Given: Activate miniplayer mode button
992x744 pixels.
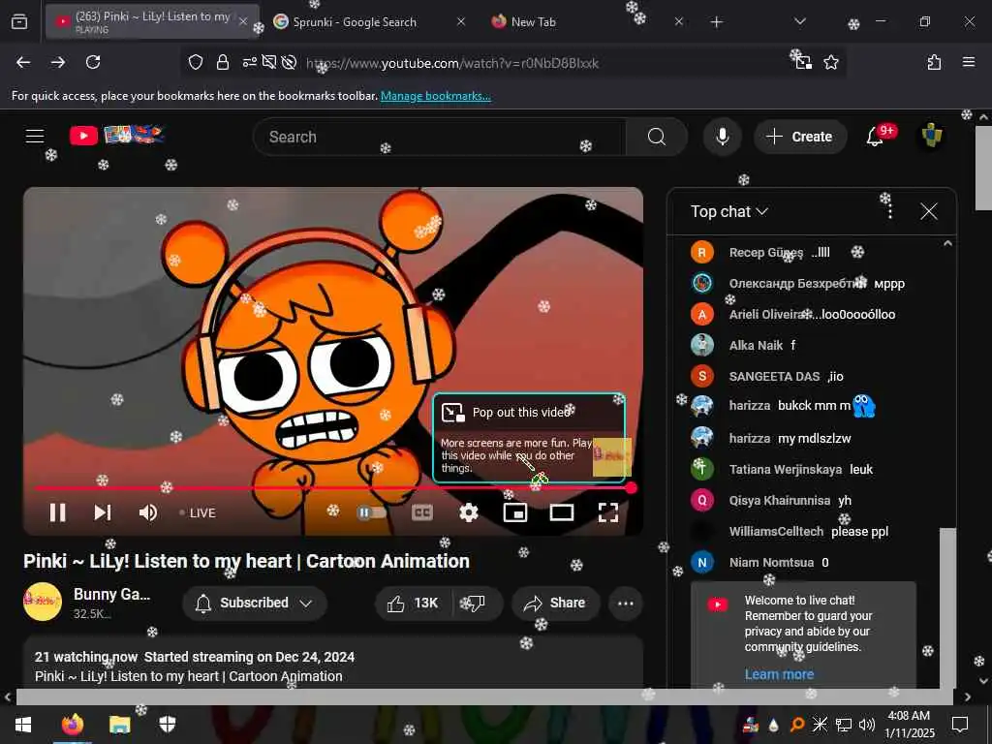Looking at the screenshot, I should coord(515,512).
